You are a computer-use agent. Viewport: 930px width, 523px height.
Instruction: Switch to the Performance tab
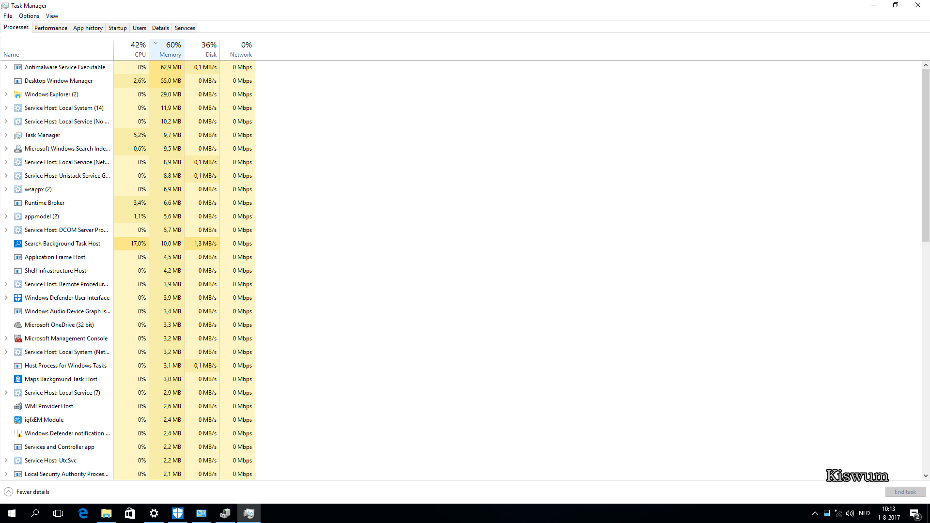point(51,28)
